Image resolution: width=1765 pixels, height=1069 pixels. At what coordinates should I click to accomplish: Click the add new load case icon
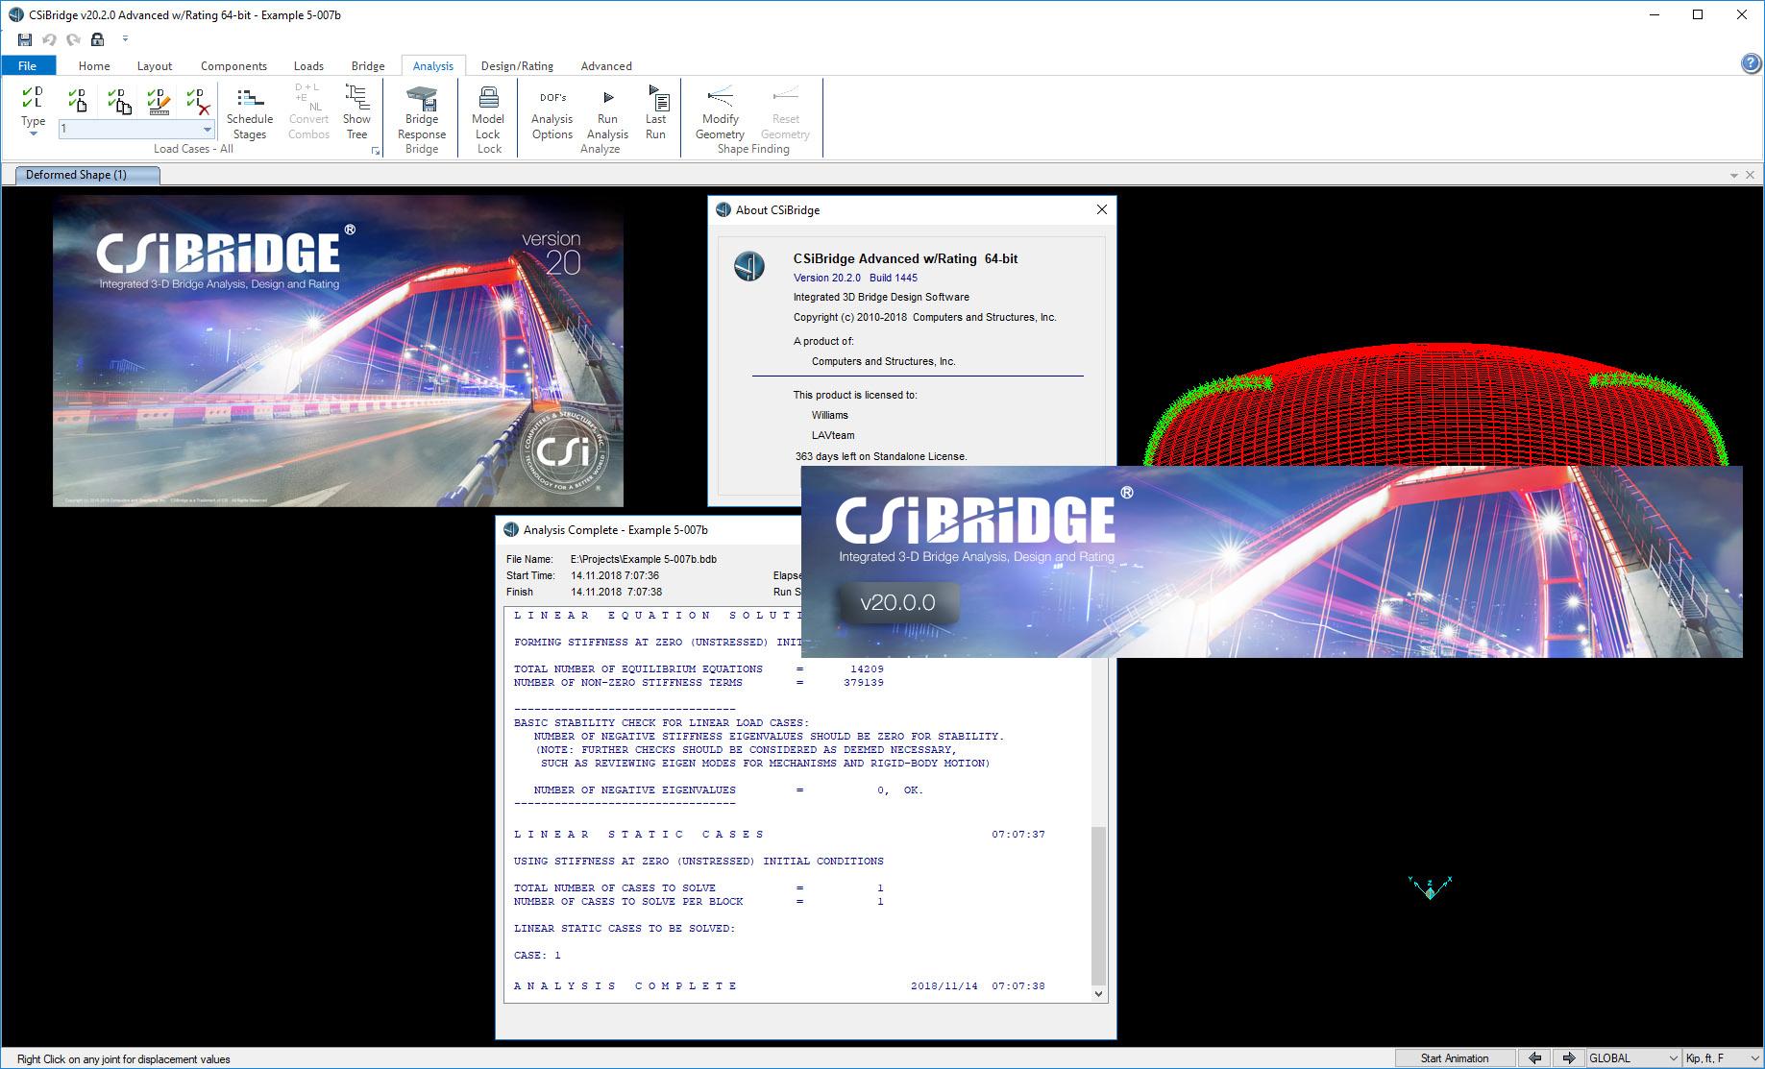(78, 99)
